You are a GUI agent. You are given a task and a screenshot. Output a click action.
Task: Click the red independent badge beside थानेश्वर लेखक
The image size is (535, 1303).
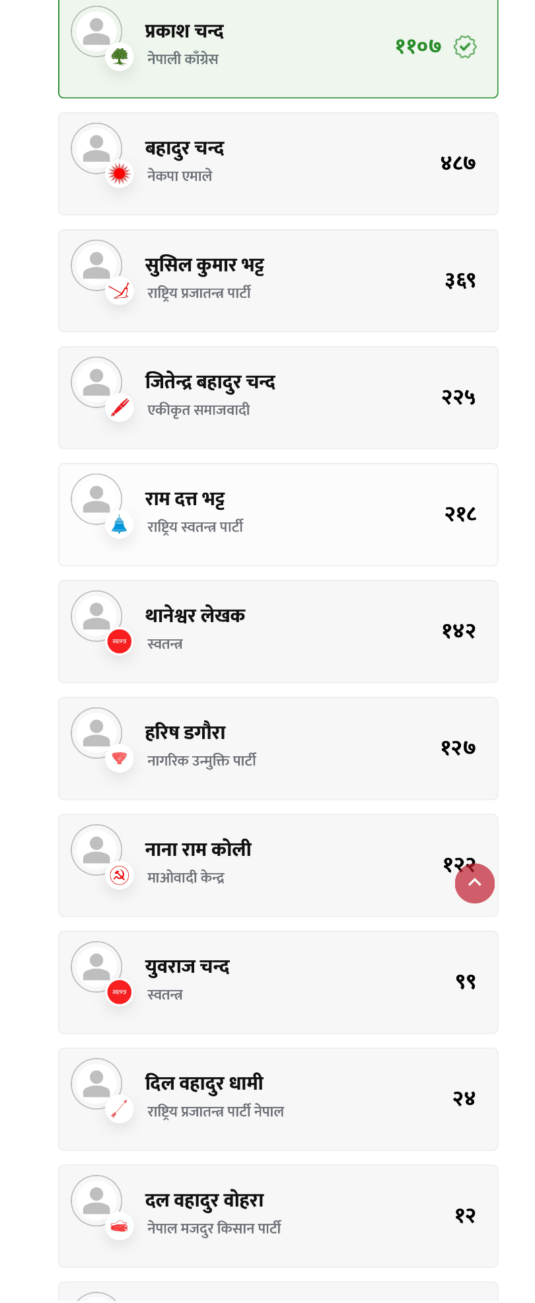click(x=120, y=641)
